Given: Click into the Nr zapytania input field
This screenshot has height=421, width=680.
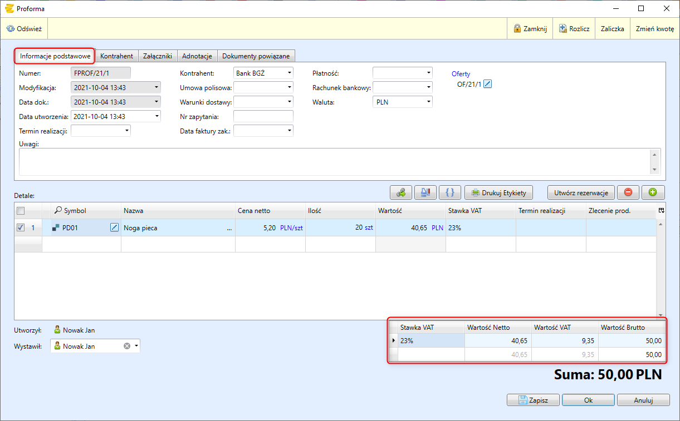Looking at the screenshot, I should tap(263, 116).
